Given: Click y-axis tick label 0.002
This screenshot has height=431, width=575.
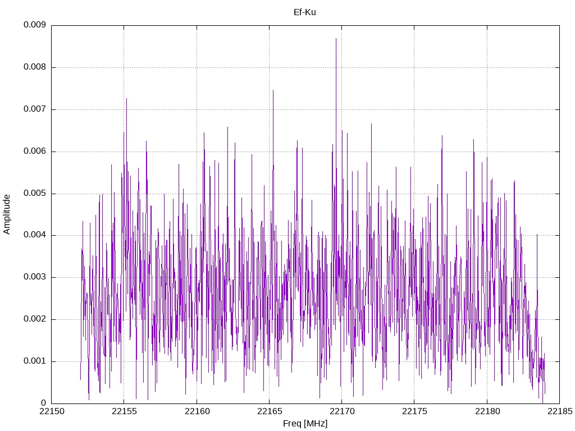Looking at the screenshot, I should click(x=35, y=319).
